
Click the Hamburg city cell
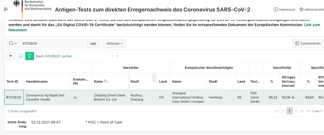pos(221,97)
